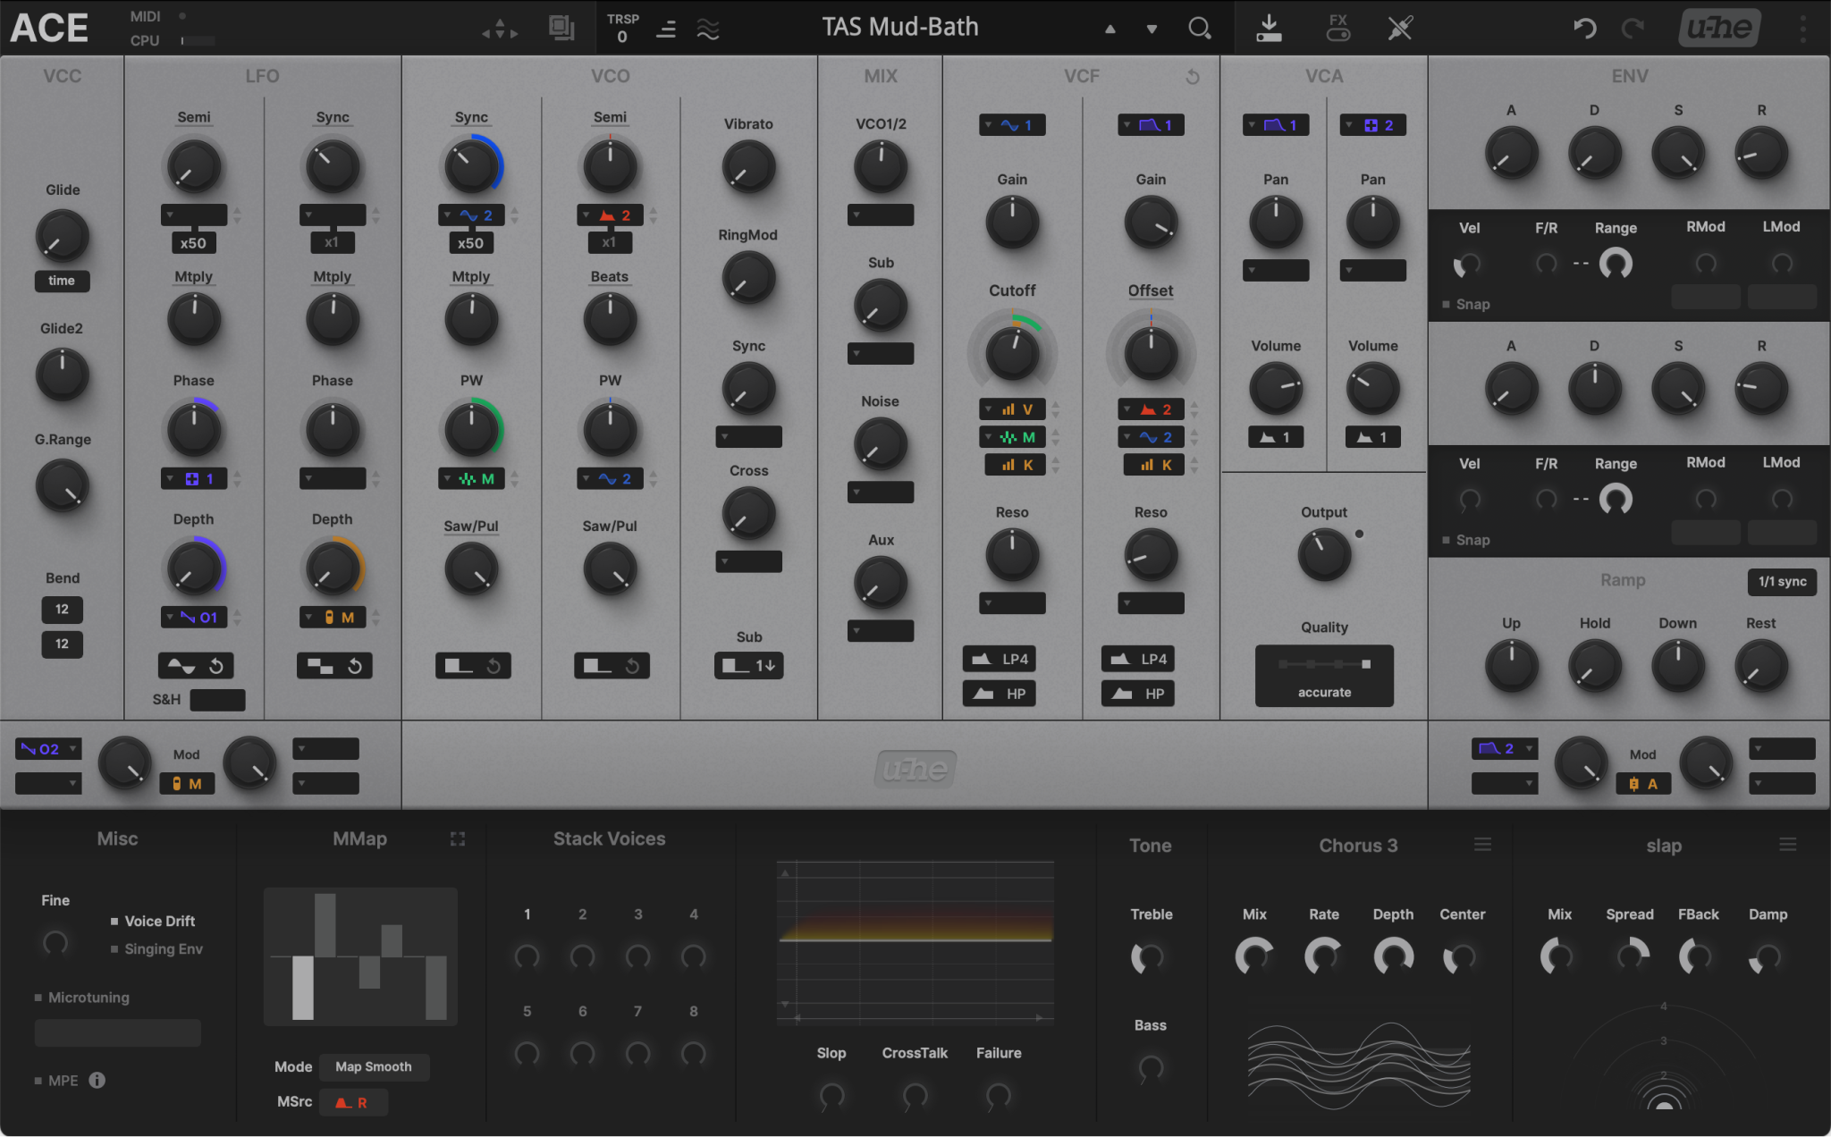This screenshot has height=1137, width=1831.
Task: Open the Ramp 1/1 sync dropdown
Action: point(1781,581)
